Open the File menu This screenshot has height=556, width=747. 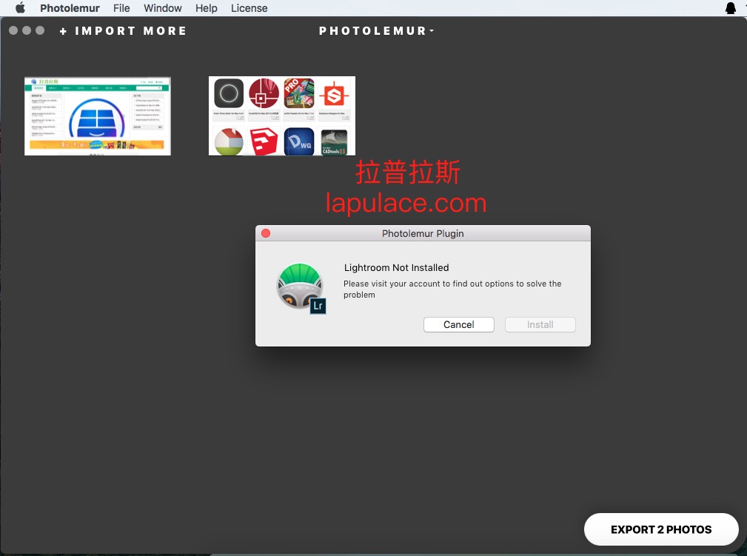click(121, 8)
